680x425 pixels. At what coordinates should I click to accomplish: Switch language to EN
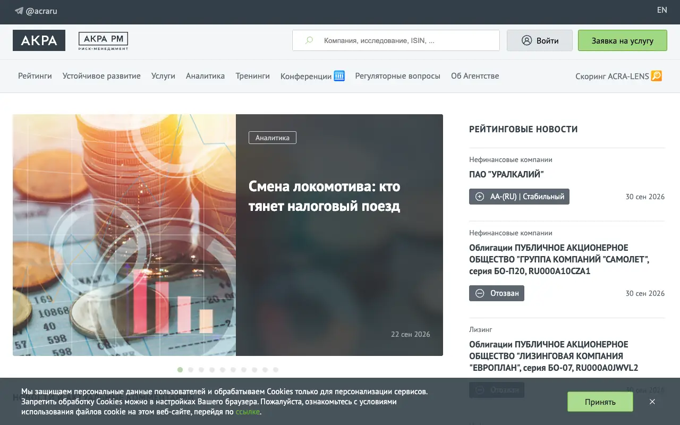tap(662, 10)
